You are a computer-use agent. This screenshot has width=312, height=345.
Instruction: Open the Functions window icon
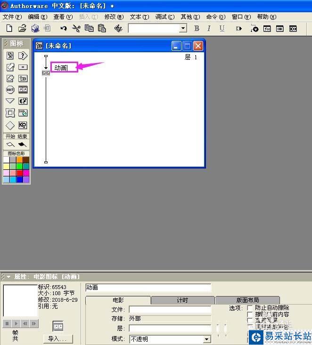[267, 29]
